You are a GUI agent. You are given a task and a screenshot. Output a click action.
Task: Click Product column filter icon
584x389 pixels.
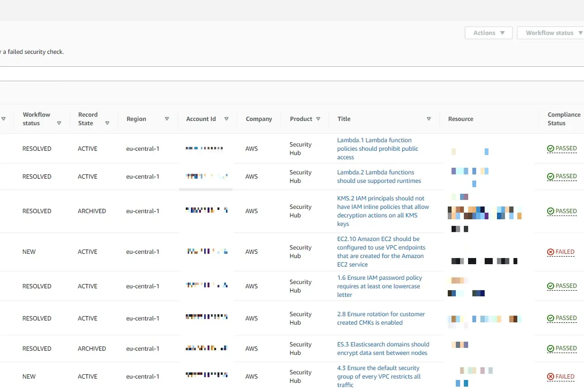coord(318,119)
